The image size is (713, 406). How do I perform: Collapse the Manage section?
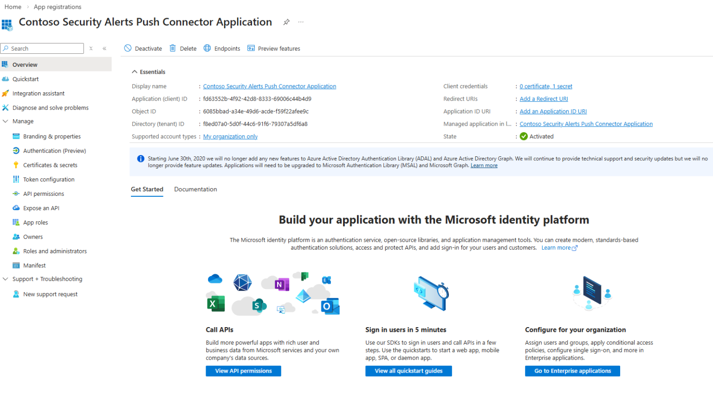pyautogui.click(x=6, y=122)
